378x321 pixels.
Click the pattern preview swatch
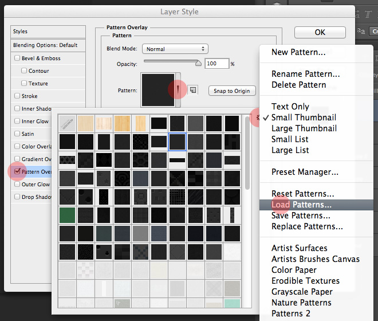158,90
